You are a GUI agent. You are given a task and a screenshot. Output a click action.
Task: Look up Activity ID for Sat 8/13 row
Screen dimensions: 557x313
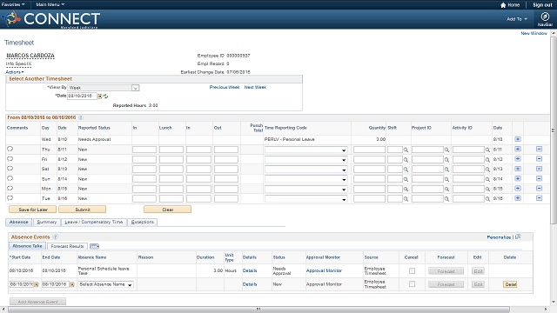point(487,170)
